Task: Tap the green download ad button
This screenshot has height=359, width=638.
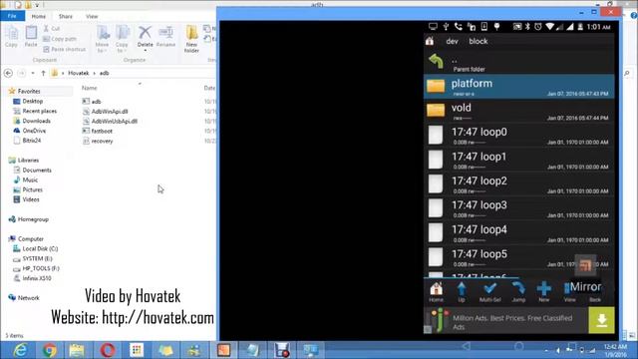Action: (601, 320)
